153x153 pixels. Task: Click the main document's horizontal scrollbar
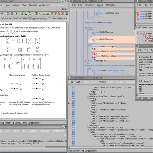point(33,120)
